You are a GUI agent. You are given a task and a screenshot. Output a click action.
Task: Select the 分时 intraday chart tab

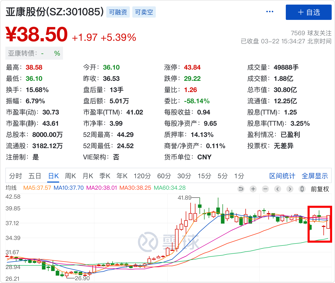[x=16, y=176]
